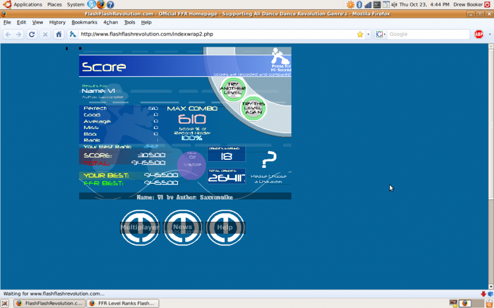Open the News circle icon
Screen dimensions: 494x308
click(x=182, y=227)
